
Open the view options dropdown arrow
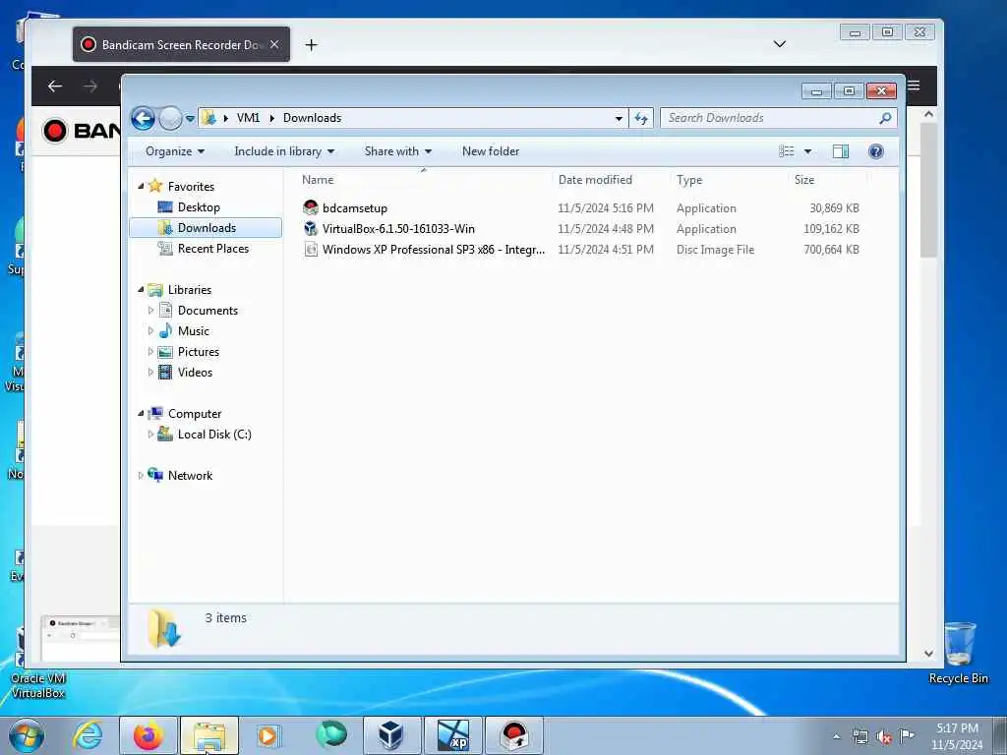pyautogui.click(x=808, y=151)
